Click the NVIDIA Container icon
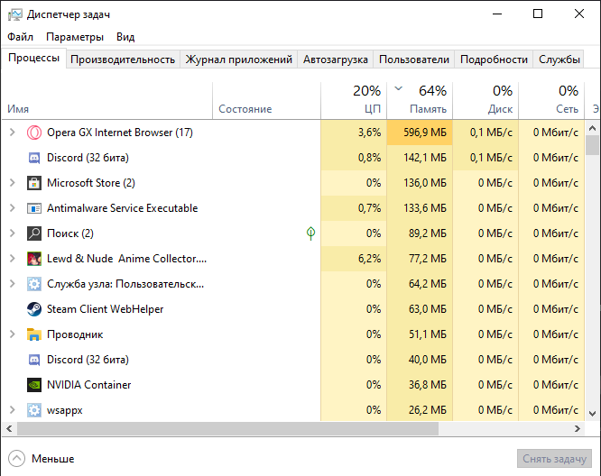This screenshot has width=601, height=476. point(34,385)
